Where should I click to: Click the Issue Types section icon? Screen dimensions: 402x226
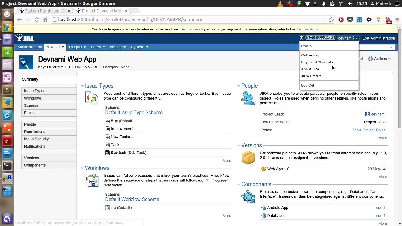(92, 98)
